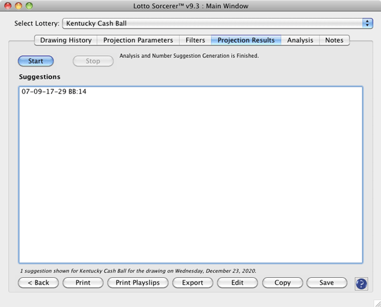Open the Select Lottery dropdown
The width and height of the screenshot is (381, 307).
(217, 23)
